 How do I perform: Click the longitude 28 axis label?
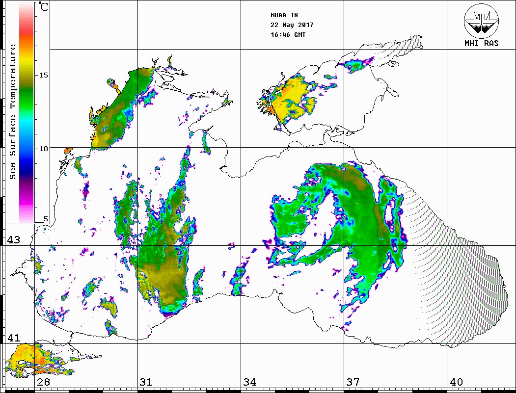coord(43,382)
